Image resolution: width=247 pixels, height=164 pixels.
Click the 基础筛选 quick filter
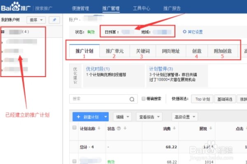(x=225, y=99)
